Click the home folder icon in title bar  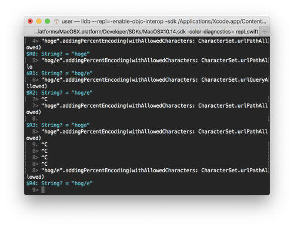pyautogui.click(x=56, y=21)
